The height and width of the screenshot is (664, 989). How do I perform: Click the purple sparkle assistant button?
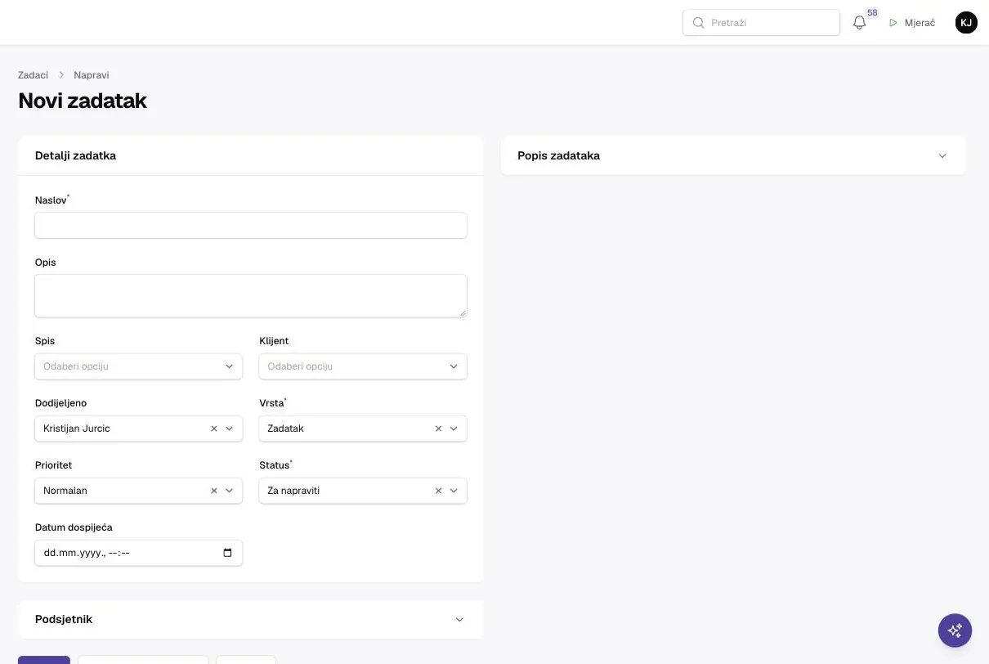click(955, 630)
